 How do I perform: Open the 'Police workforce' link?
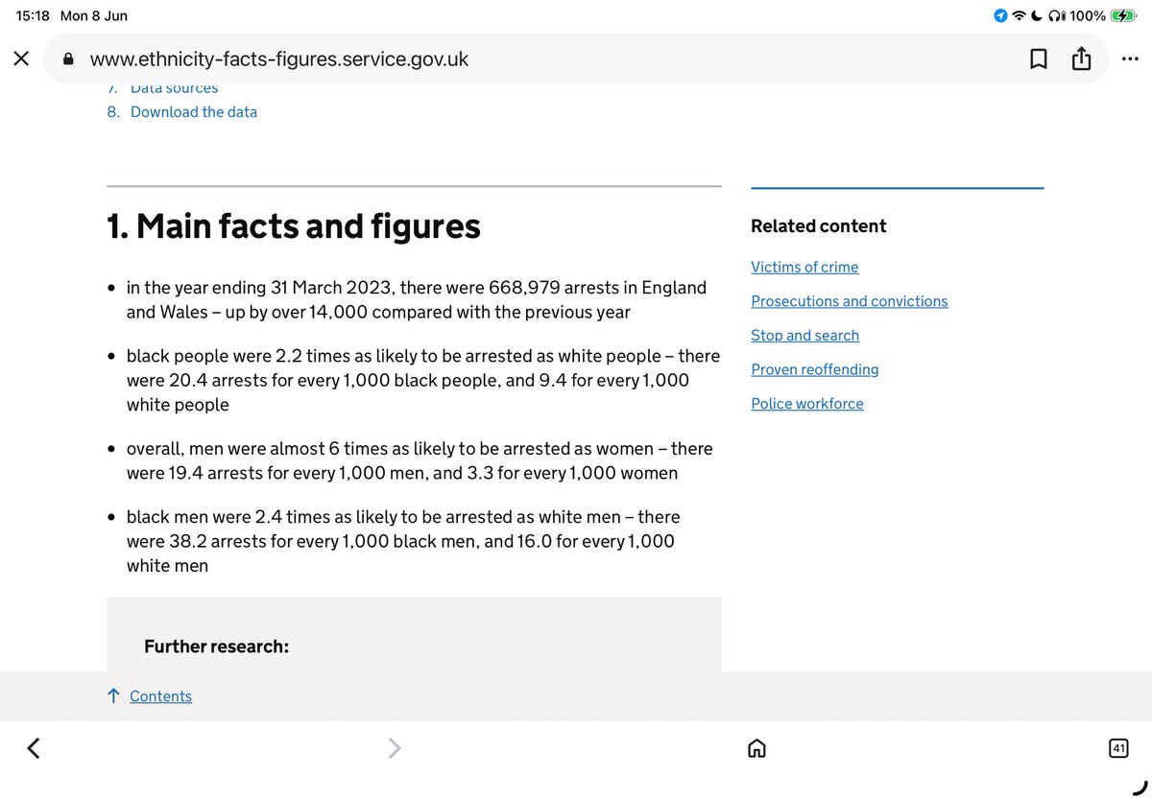point(806,404)
